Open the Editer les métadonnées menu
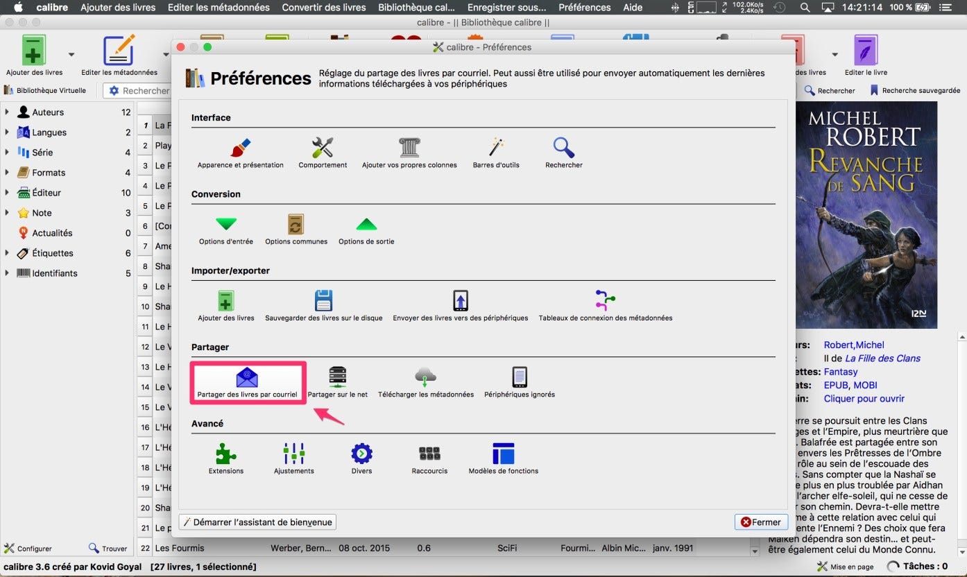The height and width of the screenshot is (577, 967). (x=219, y=8)
